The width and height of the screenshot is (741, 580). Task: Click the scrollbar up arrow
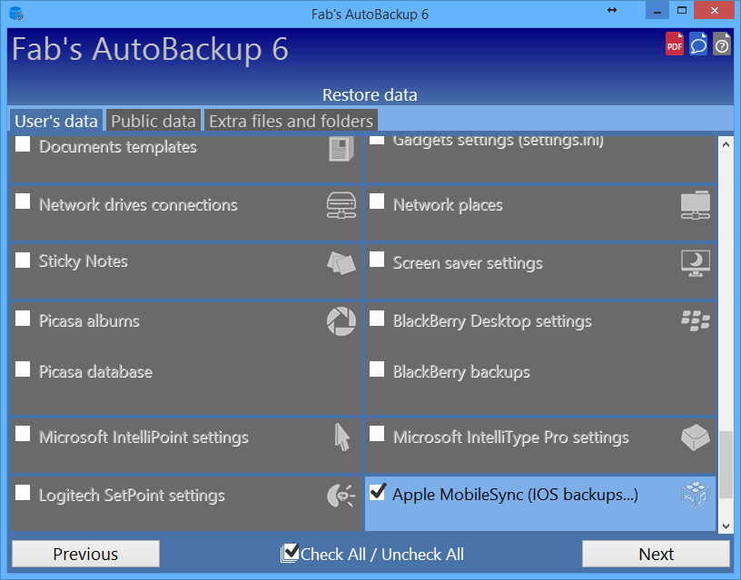(726, 145)
